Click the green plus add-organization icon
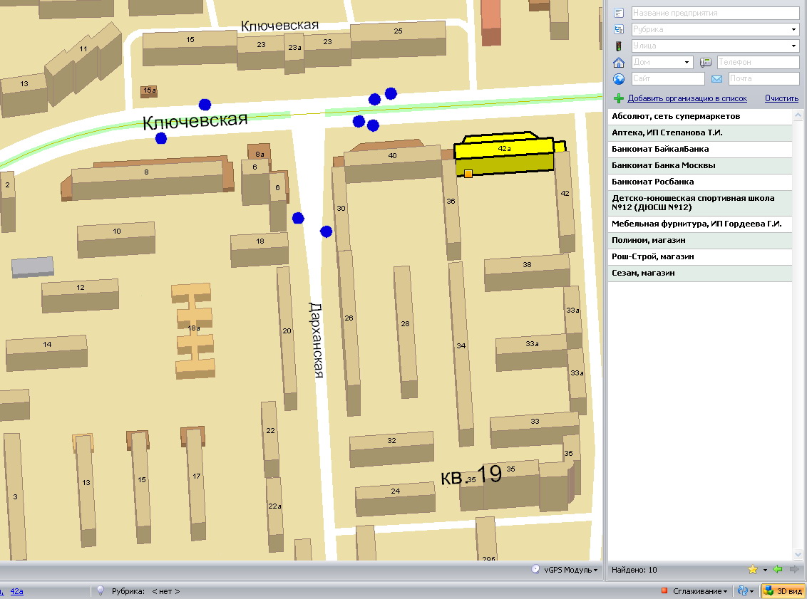 click(619, 98)
